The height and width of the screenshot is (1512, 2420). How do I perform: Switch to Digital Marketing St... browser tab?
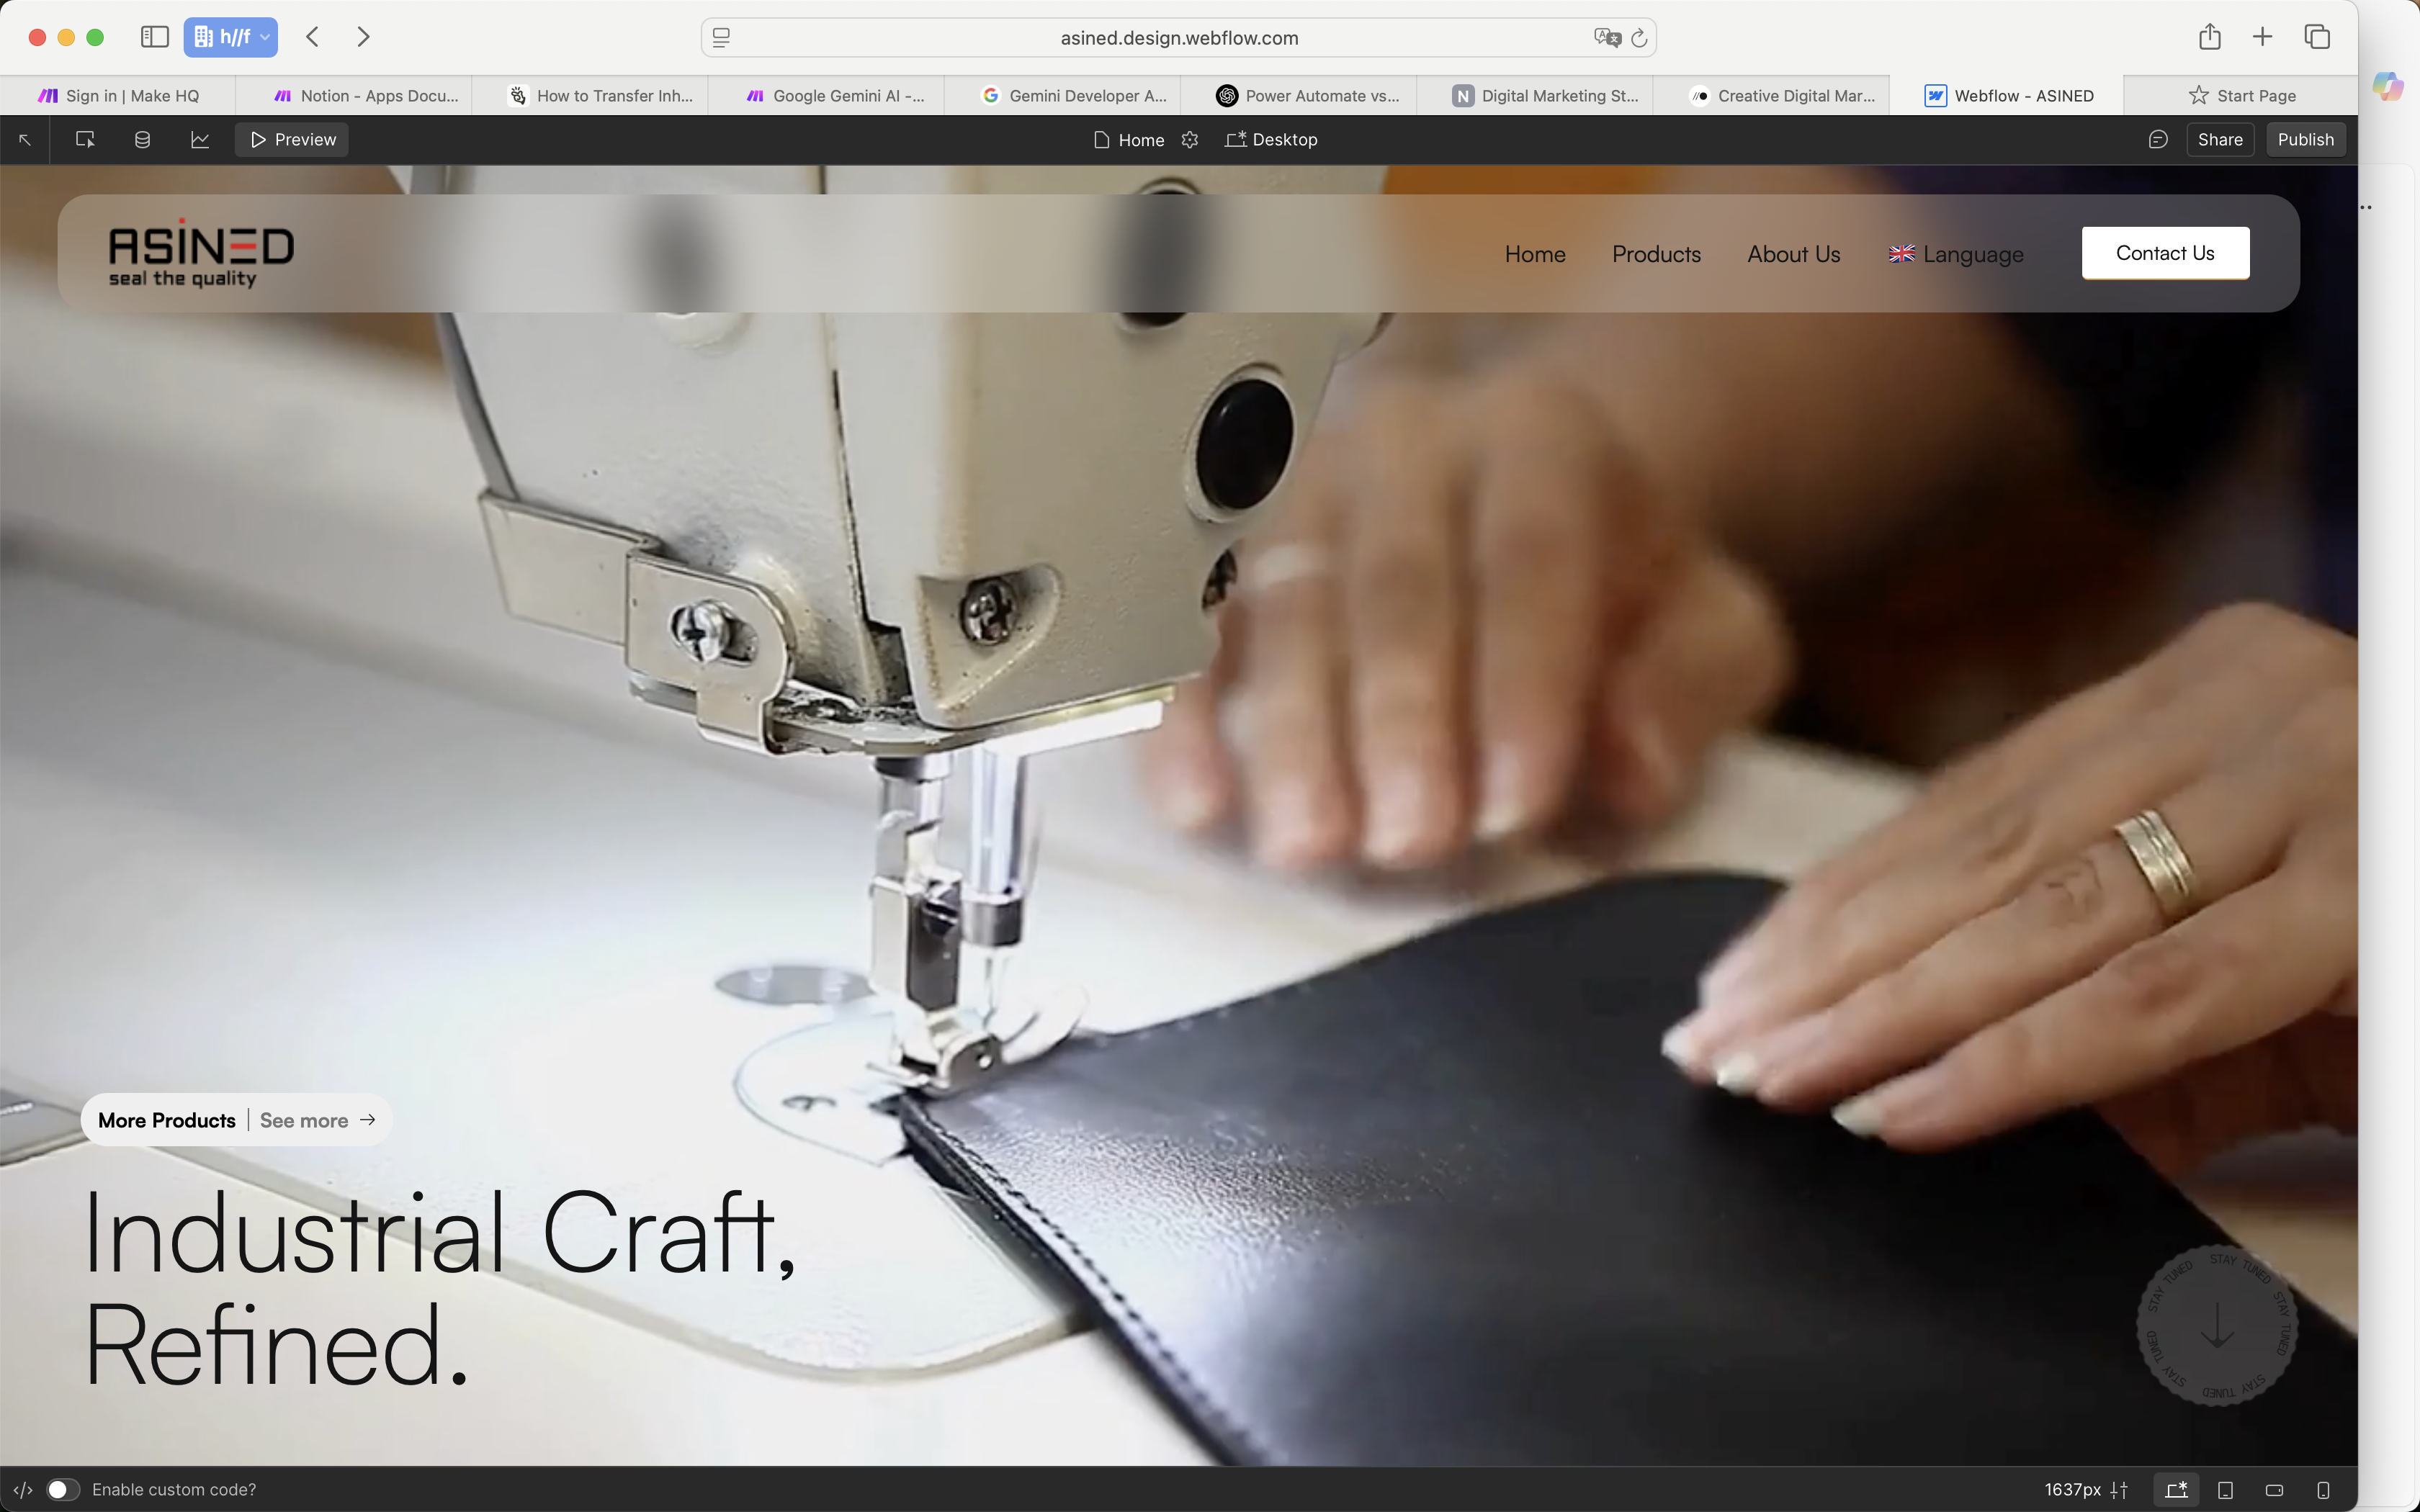click(x=1546, y=96)
